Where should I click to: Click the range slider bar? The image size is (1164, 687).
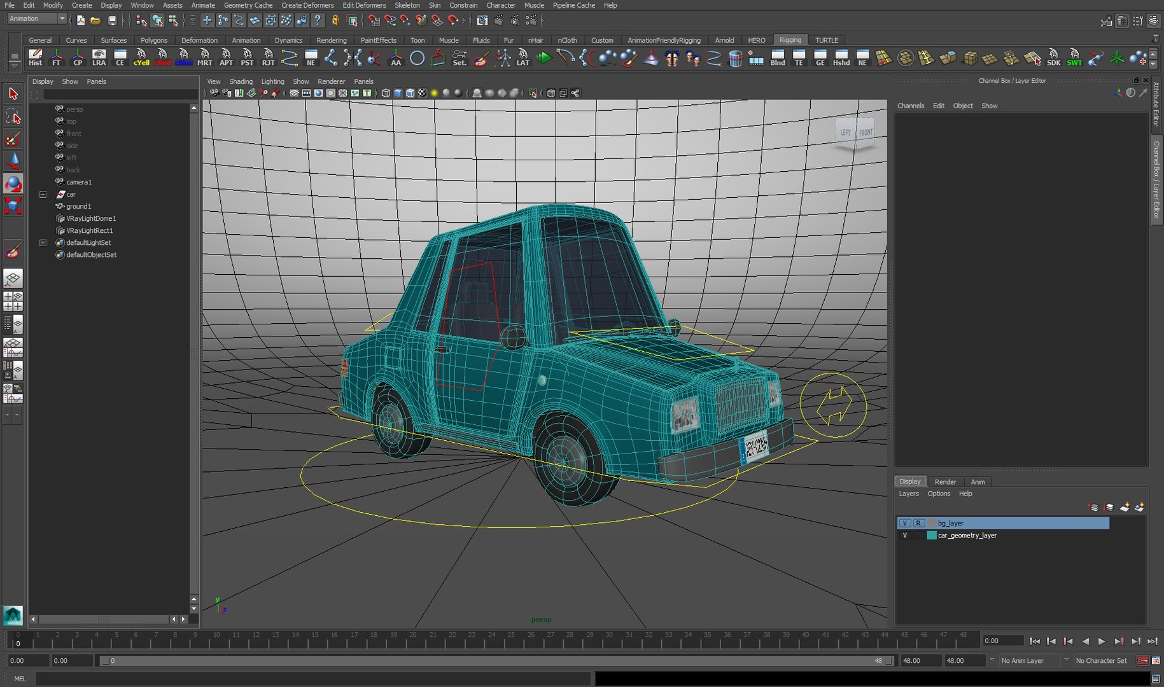click(498, 661)
